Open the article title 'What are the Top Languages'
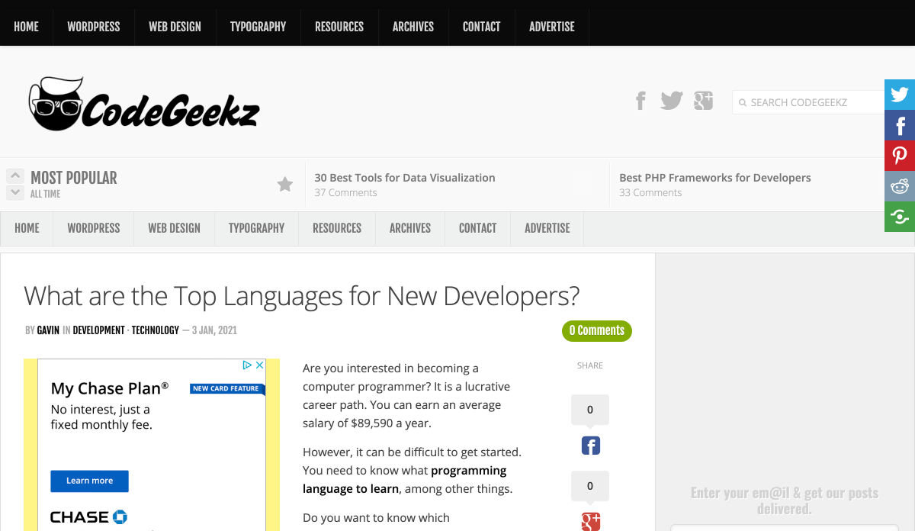This screenshot has height=531, width=915. pyautogui.click(x=302, y=296)
